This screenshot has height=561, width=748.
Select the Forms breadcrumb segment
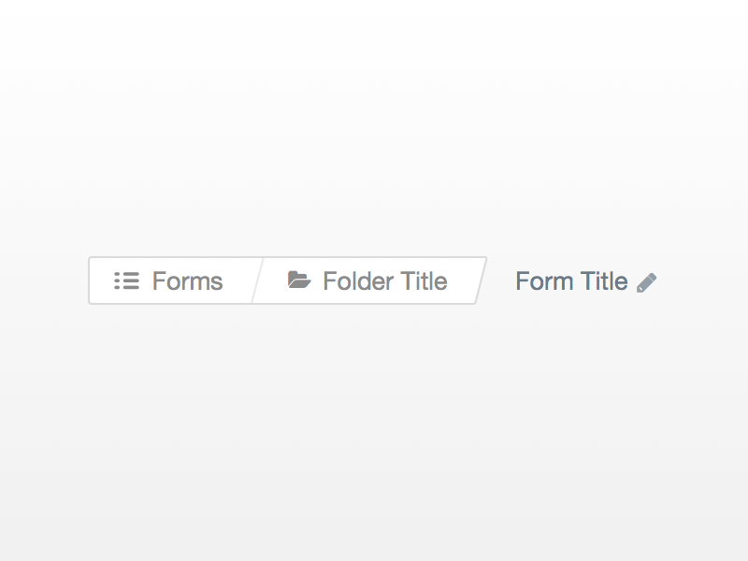coord(173,280)
